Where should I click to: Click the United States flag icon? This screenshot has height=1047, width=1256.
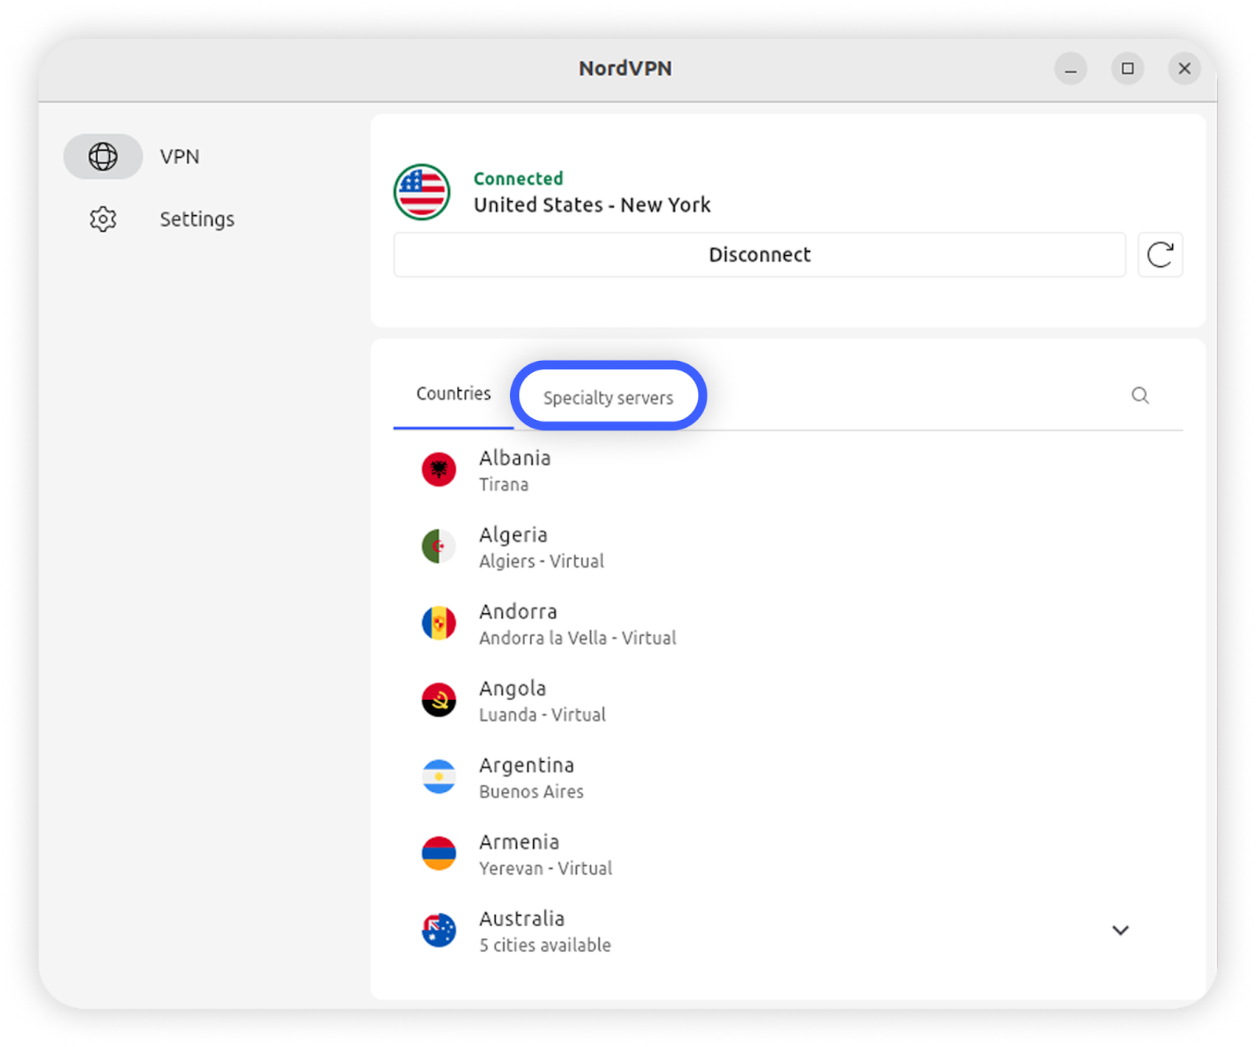pos(422,192)
